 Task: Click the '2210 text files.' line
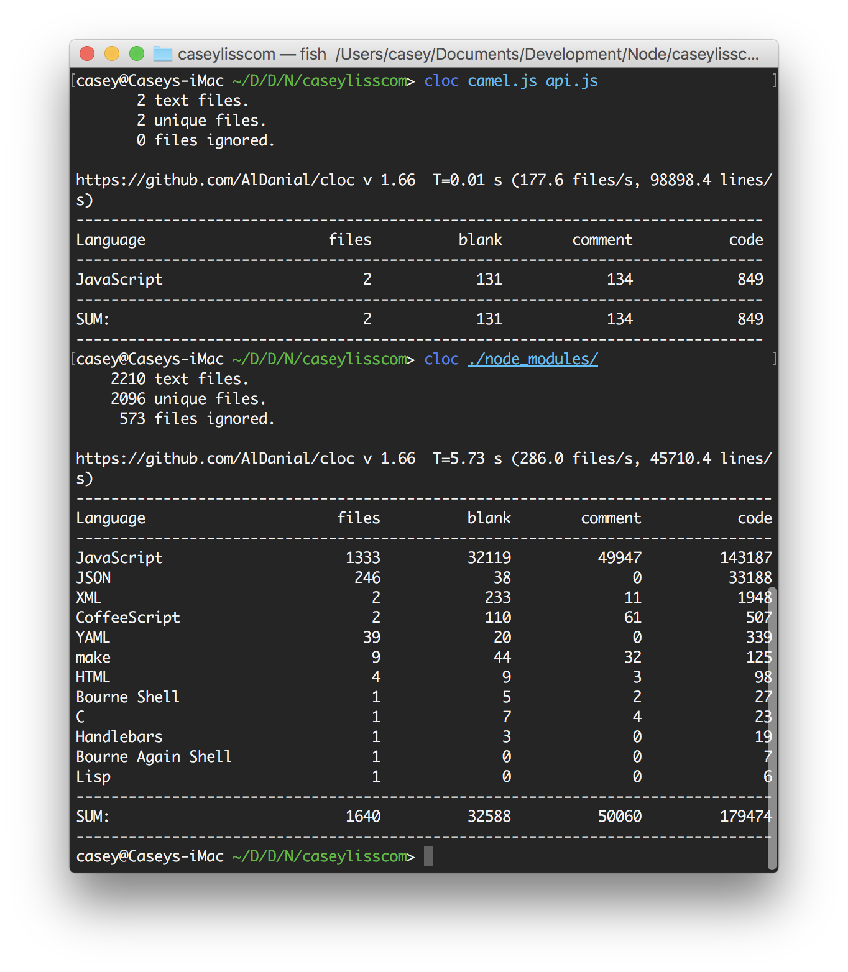pos(180,379)
